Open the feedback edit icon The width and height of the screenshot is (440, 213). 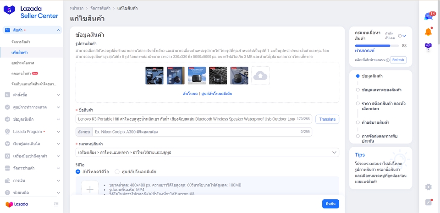coord(429,202)
